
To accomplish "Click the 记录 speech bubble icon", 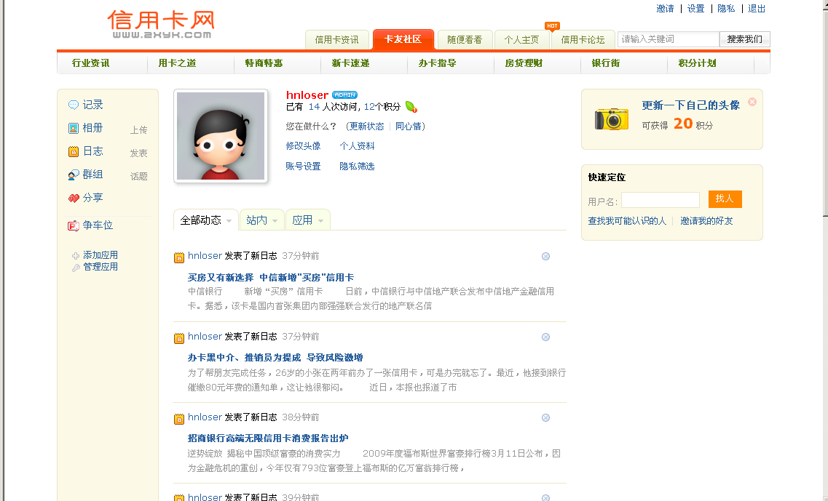I will coord(74,105).
